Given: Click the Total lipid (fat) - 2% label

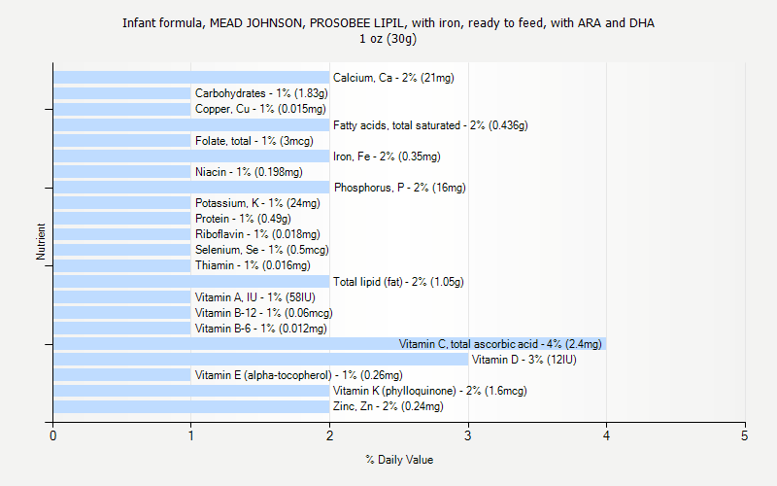Looking at the screenshot, I should coord(398,282).
